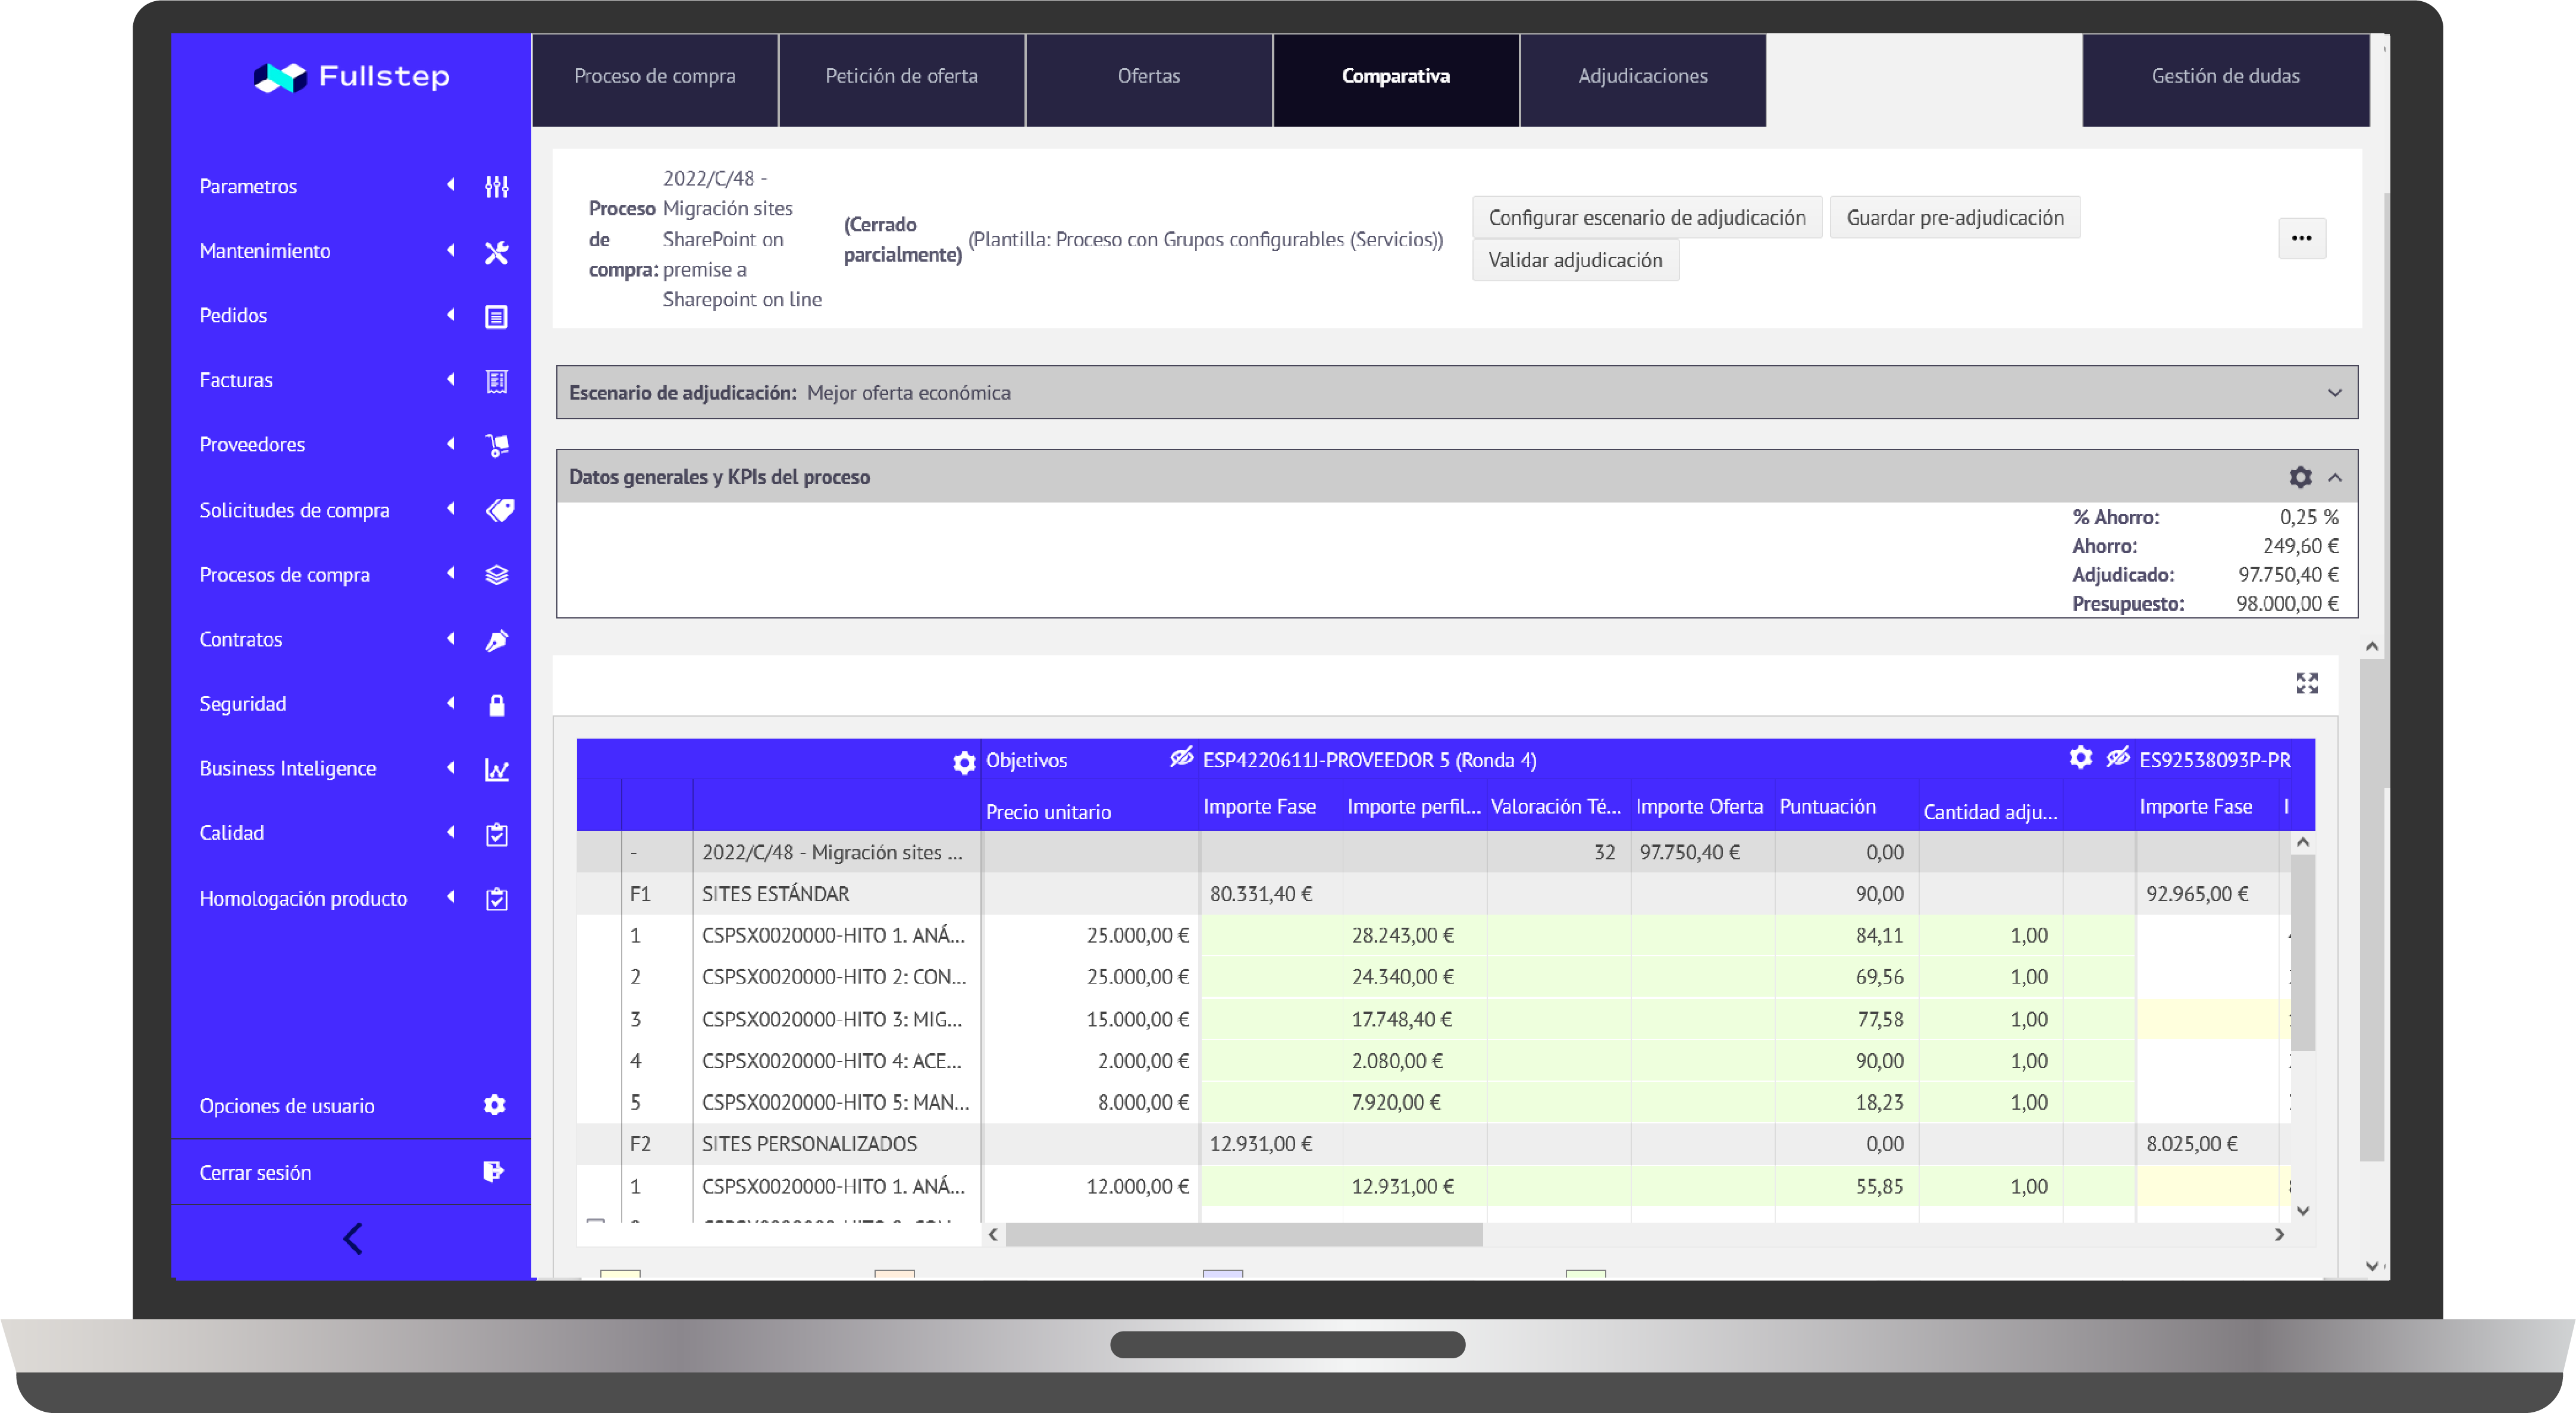The image size is (2576, 1413).
Task: Expand Escenario de adjudicación dropdown
Action: [2334, 392]
